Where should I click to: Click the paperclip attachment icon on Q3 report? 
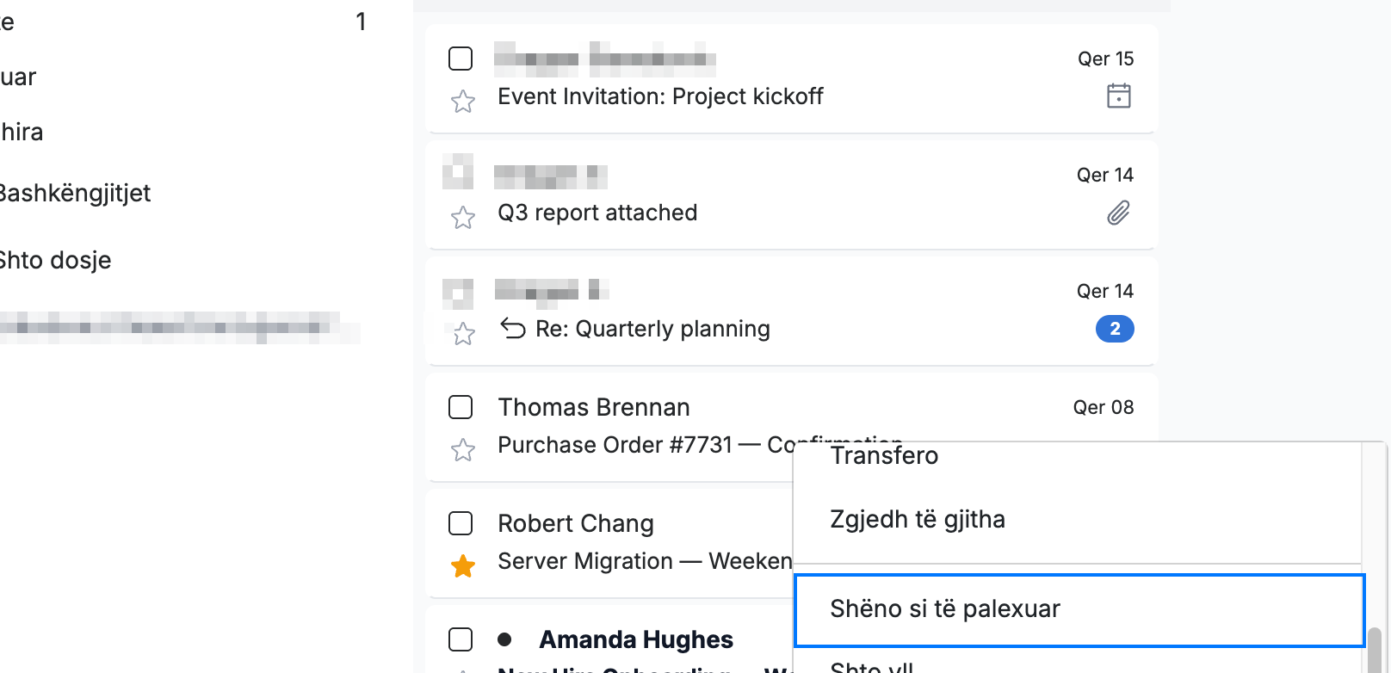point(1118,213)
